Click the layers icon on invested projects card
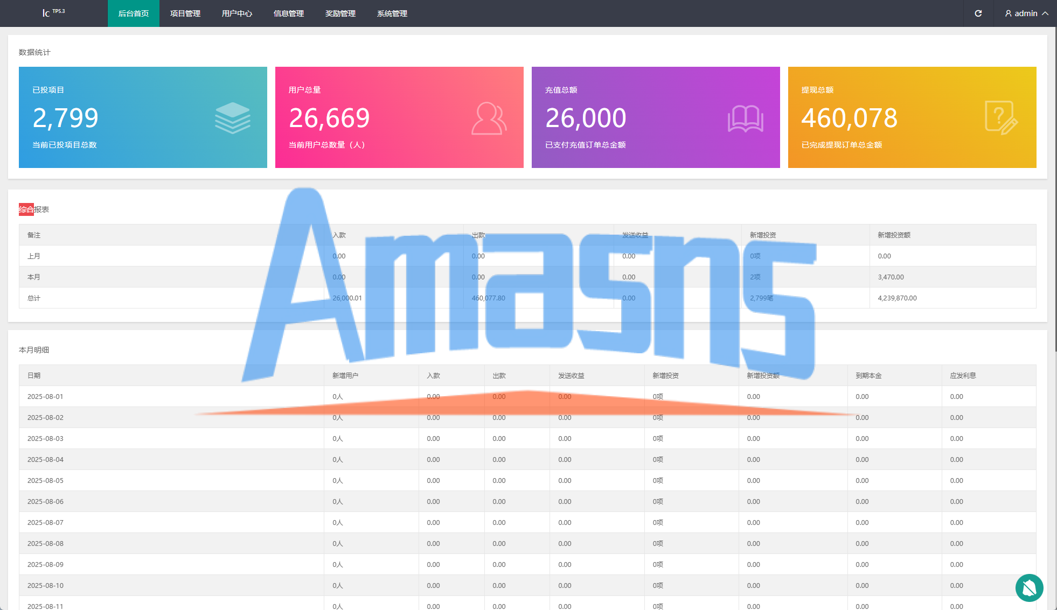The width and height of the screenshot is (1057, 610). click(x=232, y=118)
